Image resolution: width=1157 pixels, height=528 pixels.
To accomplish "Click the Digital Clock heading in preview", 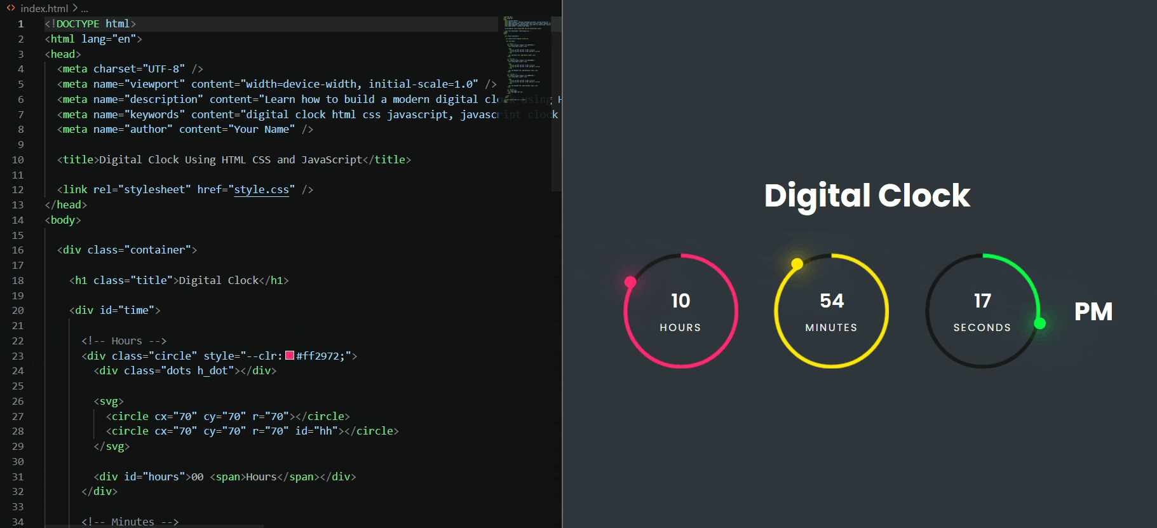I will (867, 195).
